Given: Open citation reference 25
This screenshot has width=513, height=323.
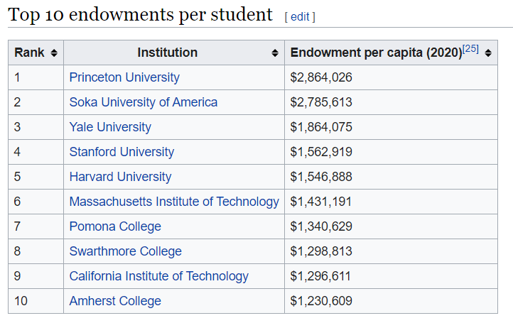Looking at the screenshot, I should pyautogui.click(x=470, y=49).
